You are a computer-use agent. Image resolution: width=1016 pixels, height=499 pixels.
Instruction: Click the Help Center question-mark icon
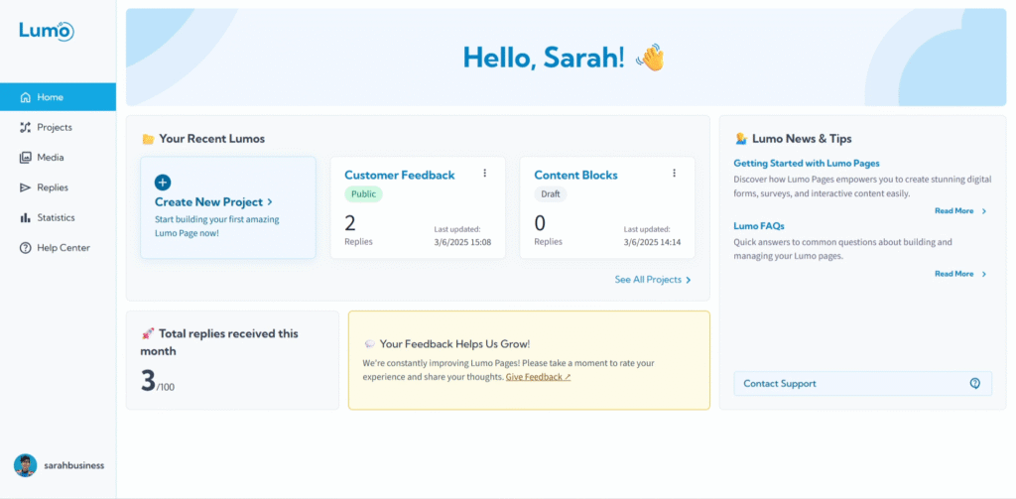(x=25, y=248)
